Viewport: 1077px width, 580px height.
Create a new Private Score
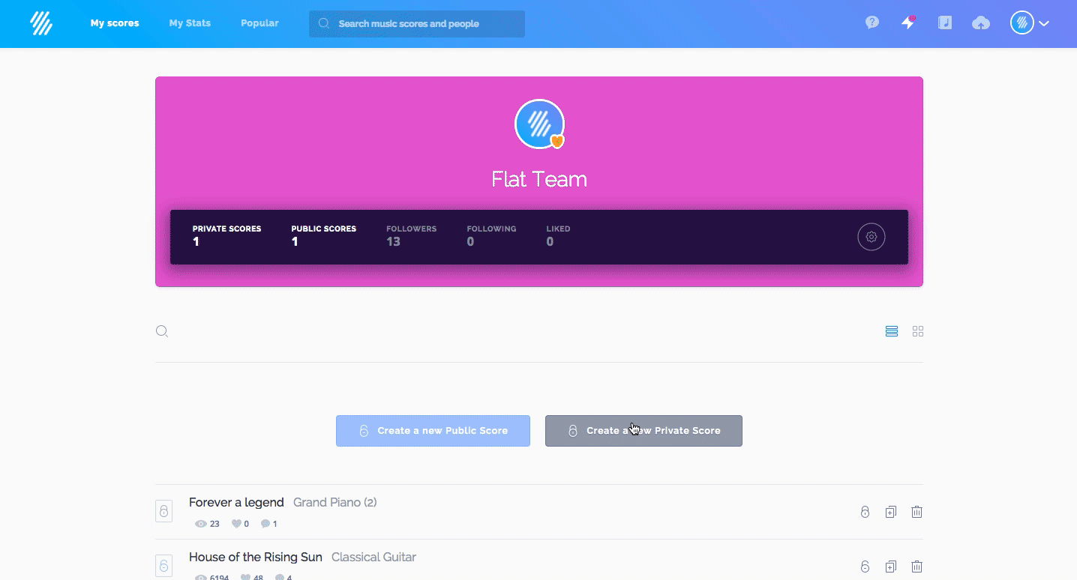point(643,431)
